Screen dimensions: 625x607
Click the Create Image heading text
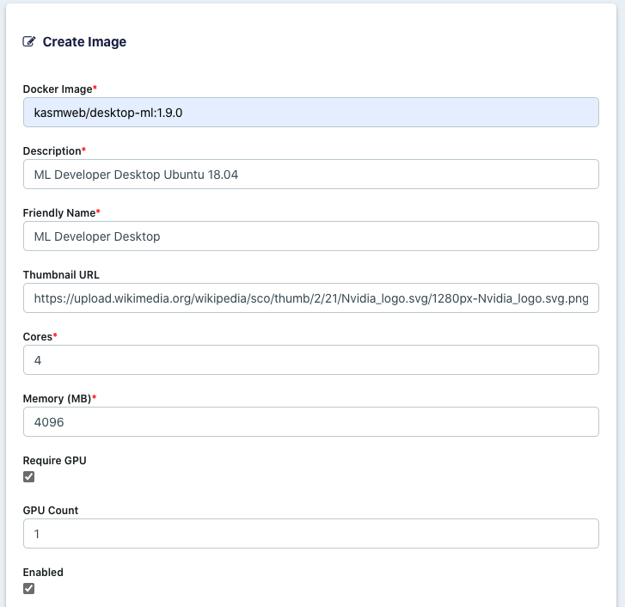coord(84,41)
